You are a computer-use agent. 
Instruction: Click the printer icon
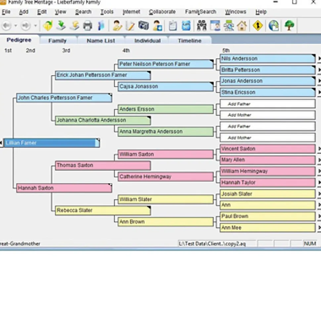(x=88, y=26)
